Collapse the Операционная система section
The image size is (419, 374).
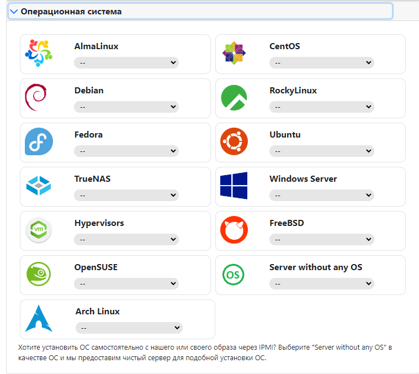(200, 11)
